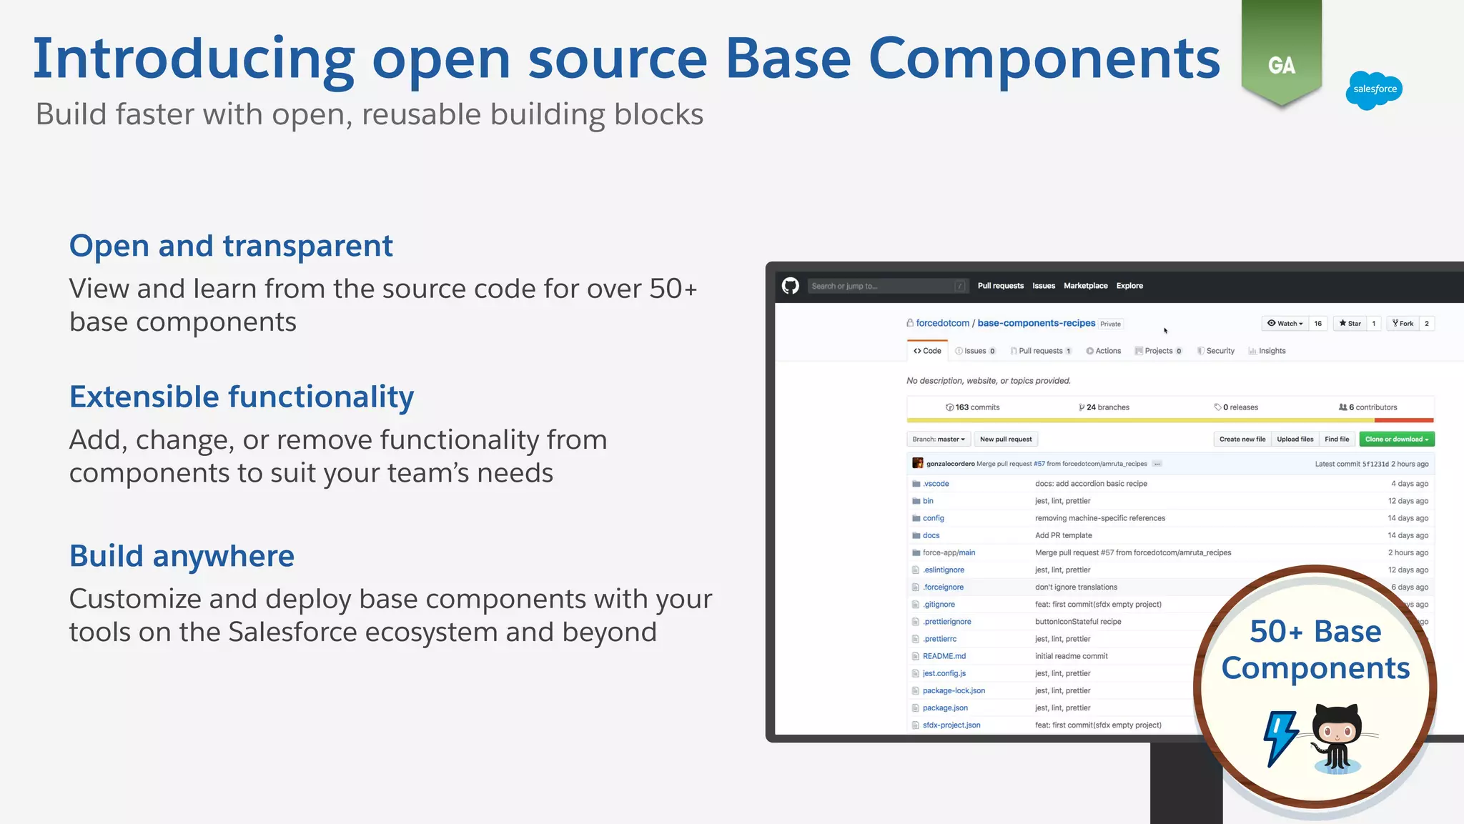Open the Clone or download dropdown
The image size is (1464, 824).
tap(1396, 440)
